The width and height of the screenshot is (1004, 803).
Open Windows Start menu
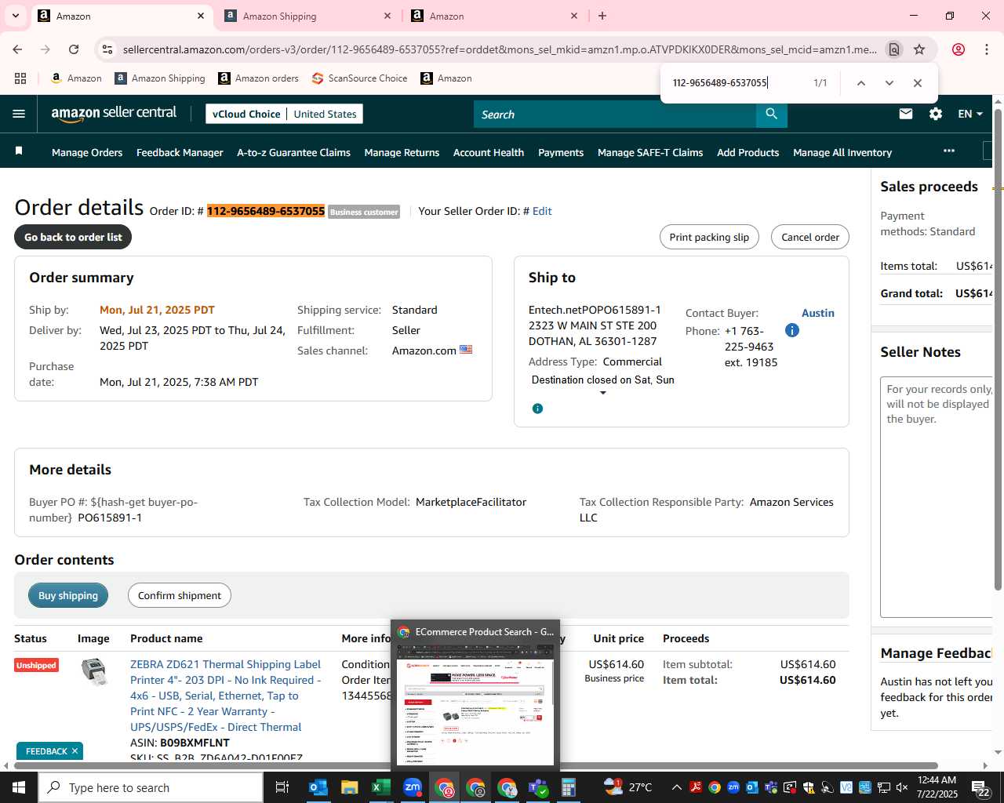click(19, 787)
